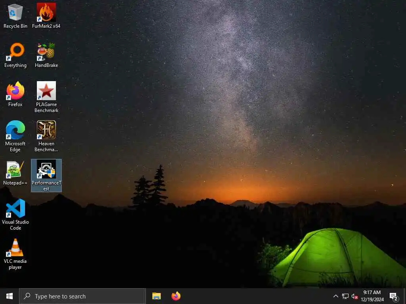Select the Everything search shortcut

coord(15,55)
